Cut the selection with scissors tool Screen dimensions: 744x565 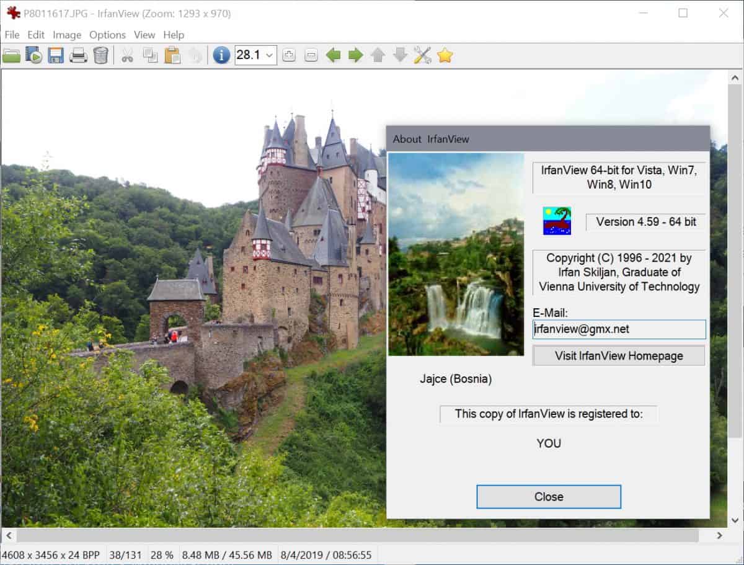[128, 55]
